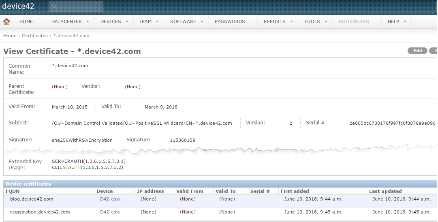This screenshot has width=438, height=222.
Task: Click sha256WithRSAEncryption signature value
Action: (82, 140)
